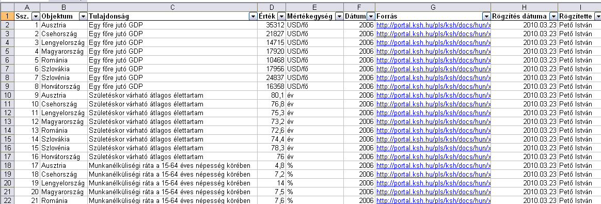
Task: Select the Csehország cell in row 3
Action: point(64,34)
